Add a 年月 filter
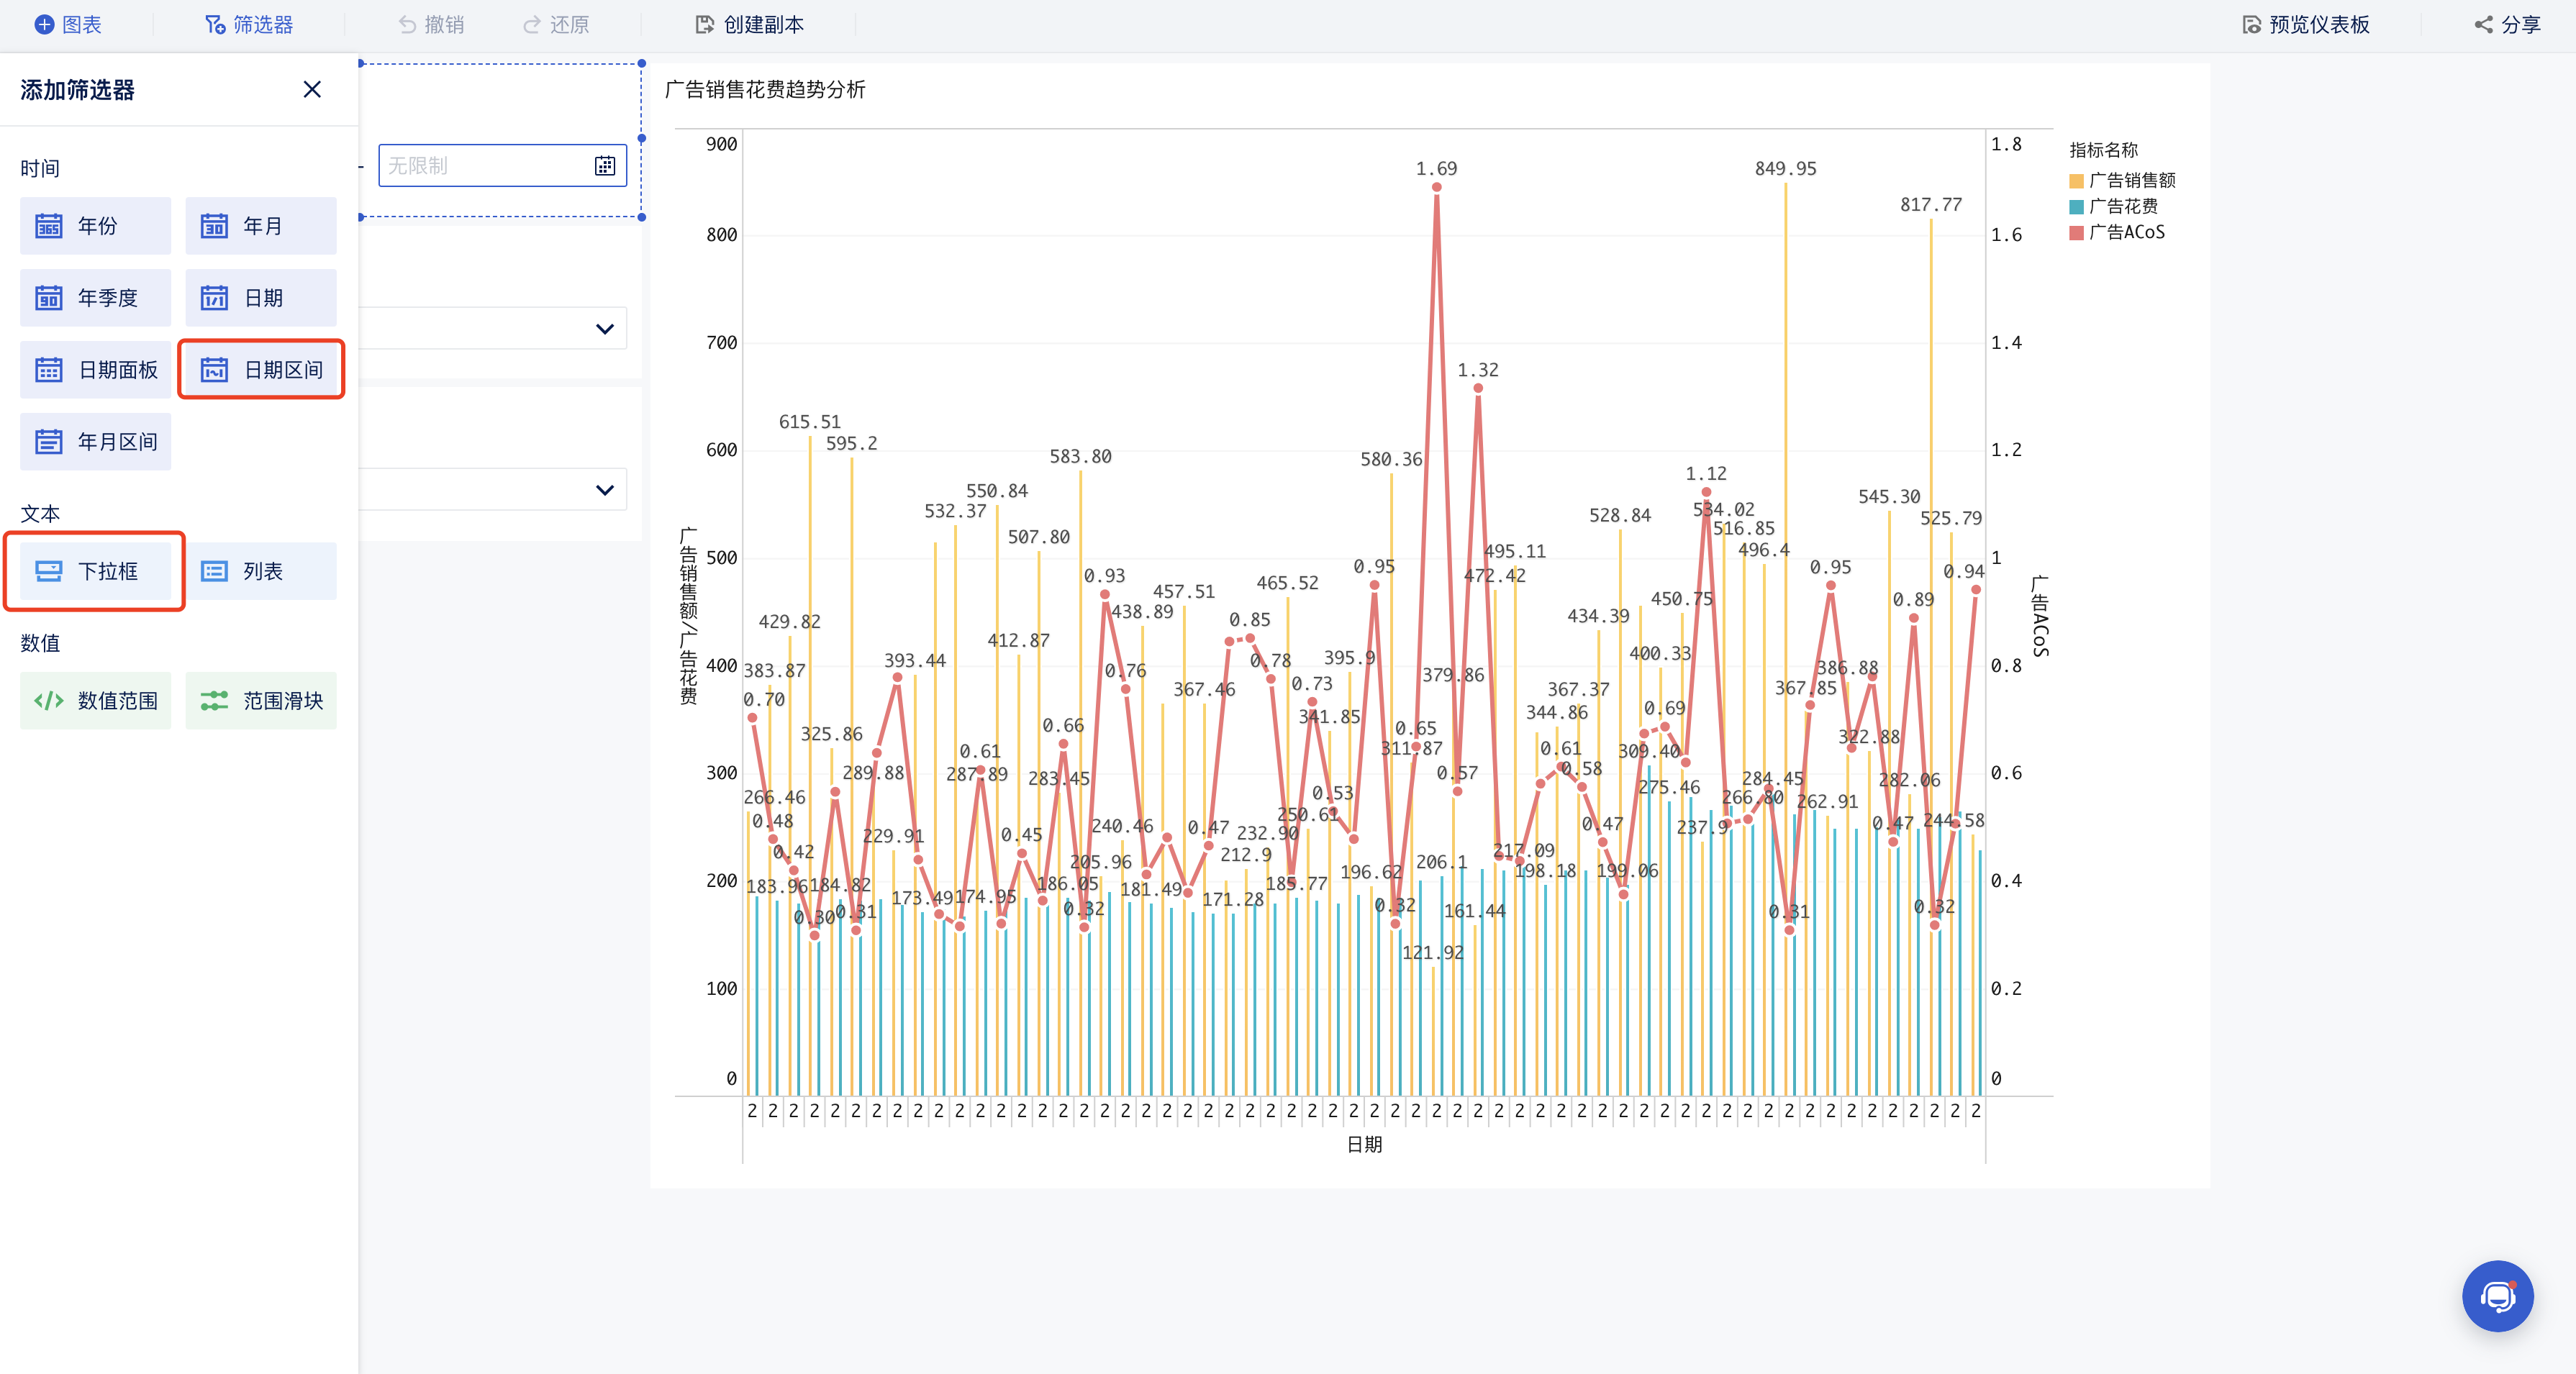This screenshot has width=2576, height=1374. (x=260, y=226)
